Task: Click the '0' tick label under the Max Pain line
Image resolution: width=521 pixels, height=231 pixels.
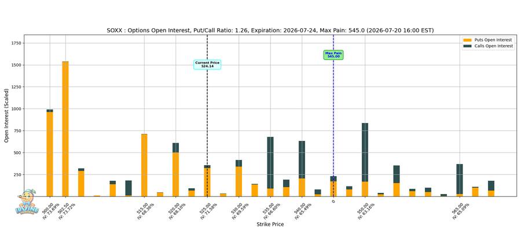Action: [x=333, y=201]
